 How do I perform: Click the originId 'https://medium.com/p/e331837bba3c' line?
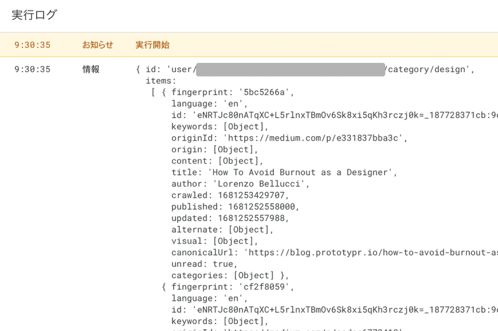pos(289,138)
